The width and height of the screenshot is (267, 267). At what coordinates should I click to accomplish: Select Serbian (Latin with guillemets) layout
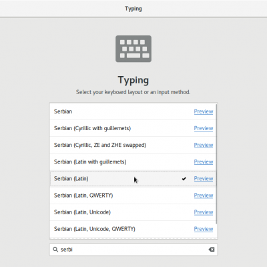pyautogui.click(x=133, y=162)
